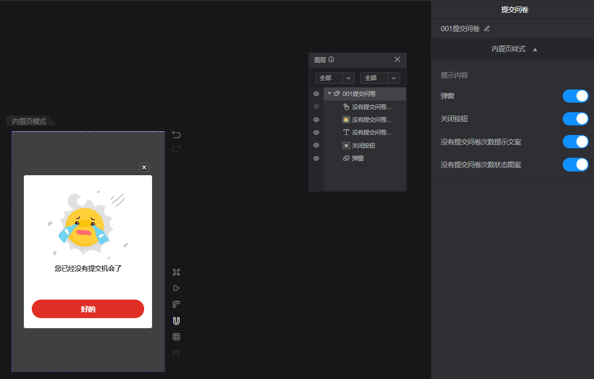The image size is (594, 379).
Task: Toggle eye of the image layer row
Action: coord(316,120)
